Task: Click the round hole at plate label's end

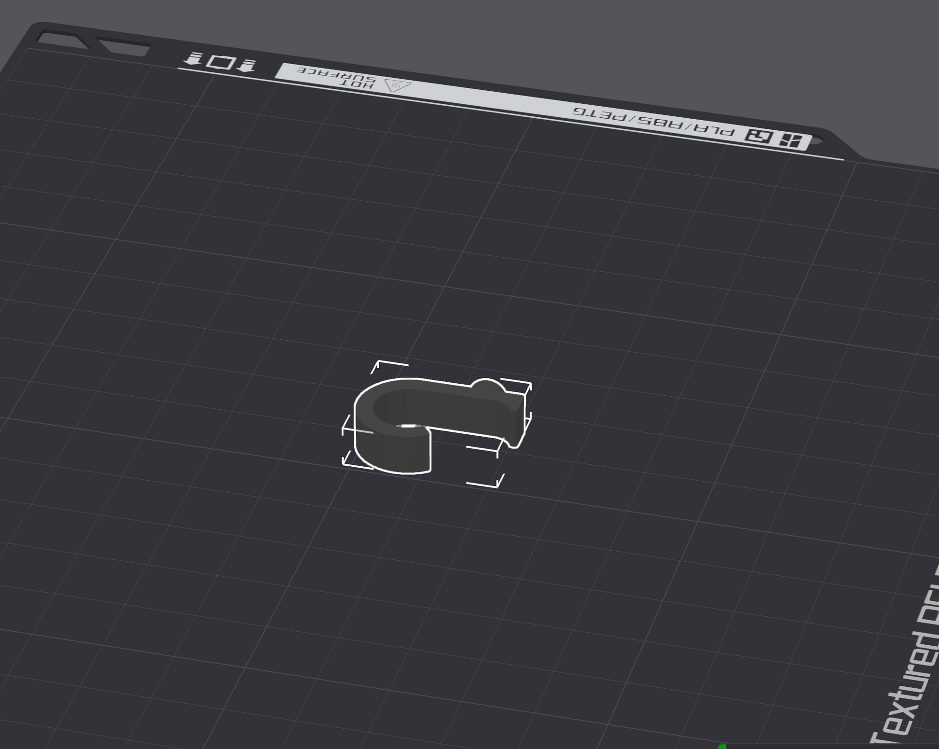Action: tap(816, 140)
